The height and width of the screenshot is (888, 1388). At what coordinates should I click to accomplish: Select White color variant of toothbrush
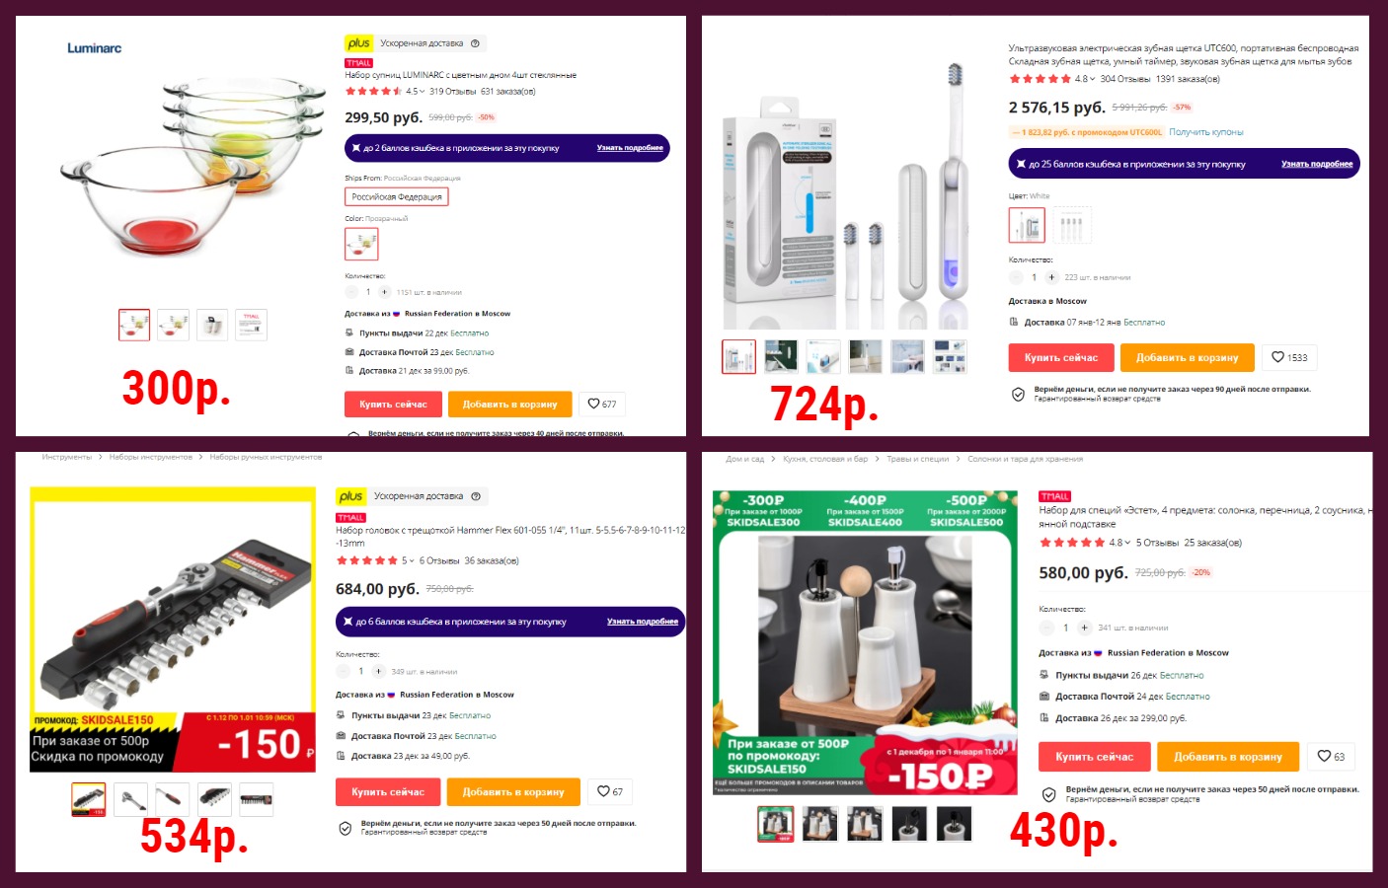pos(1027,226)
